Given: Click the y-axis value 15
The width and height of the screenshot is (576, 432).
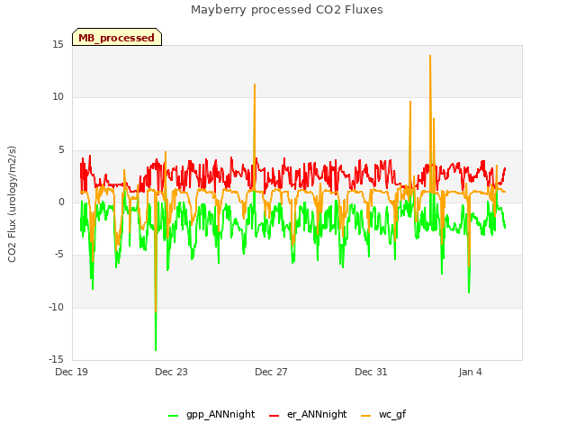Looking at the screenshot, I should (x=58, y=44).
